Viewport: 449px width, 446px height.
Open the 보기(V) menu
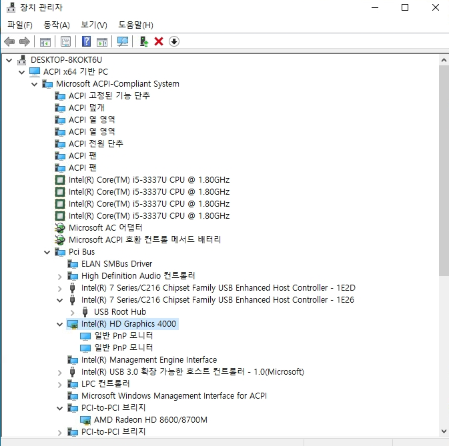[x=94, y=25]
